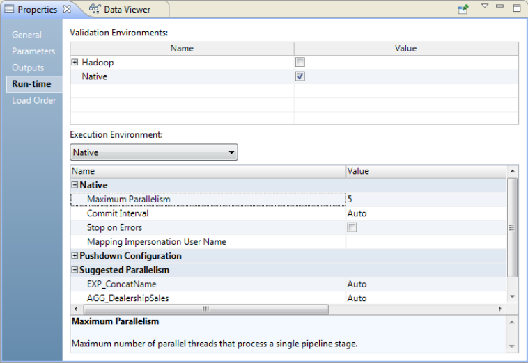This screenshot has height=363, width=528.
Task: Pin the Properties view to selection
Action: coord(463,9)
